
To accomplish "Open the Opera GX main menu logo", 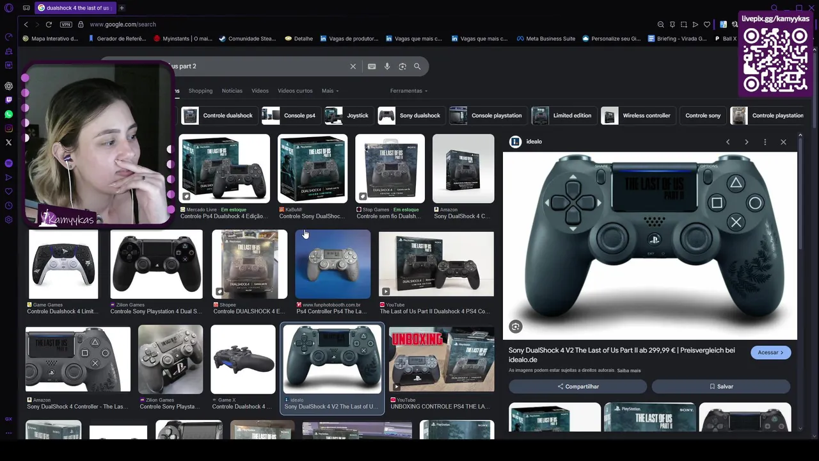I will [x=8, y=8].
